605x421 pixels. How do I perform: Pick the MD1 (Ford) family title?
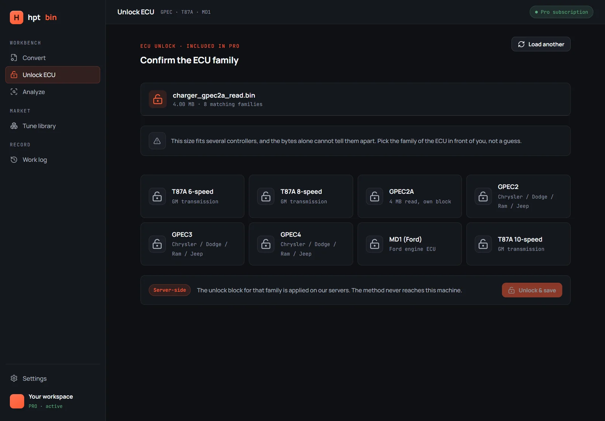tap(405, 239)
